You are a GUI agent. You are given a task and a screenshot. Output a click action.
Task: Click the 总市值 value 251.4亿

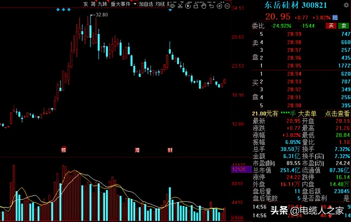[290, 170]
